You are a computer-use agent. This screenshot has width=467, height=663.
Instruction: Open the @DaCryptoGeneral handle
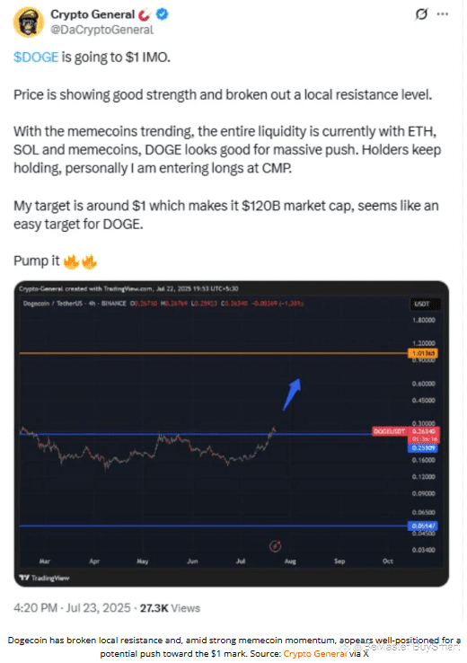[x=101, y=30]
